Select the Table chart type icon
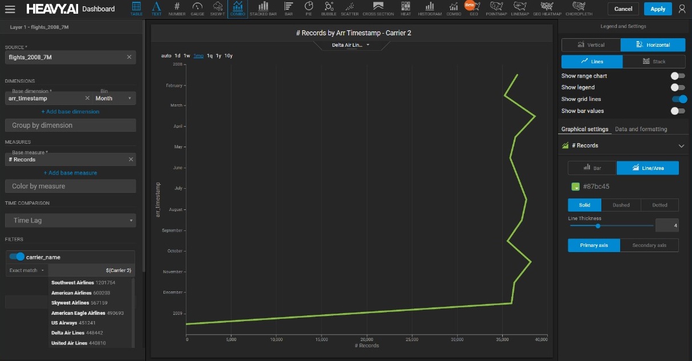The height and width of the screenshot is (361, 692). pos(136,9)
